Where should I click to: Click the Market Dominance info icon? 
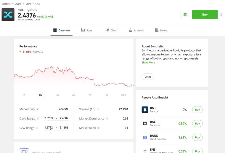107,119
